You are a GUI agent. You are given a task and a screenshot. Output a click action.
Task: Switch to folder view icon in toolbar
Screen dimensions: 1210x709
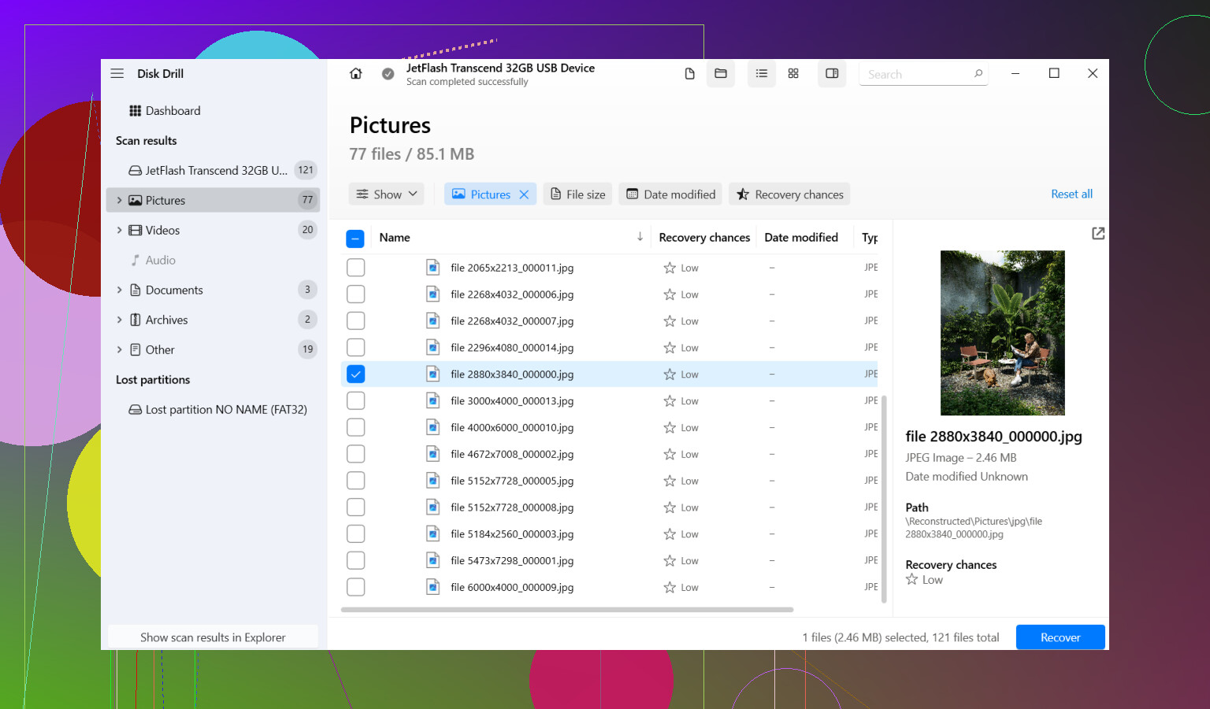point(721,73)
